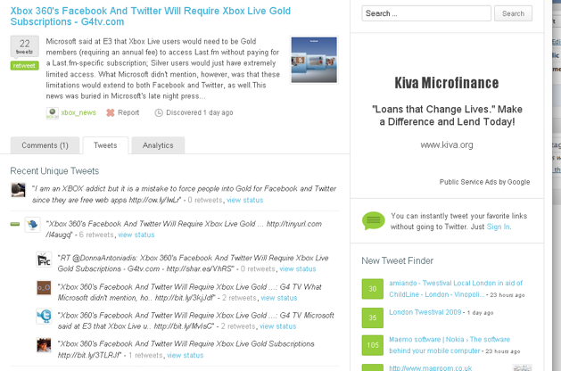Open the xbox_news user profile link
Viewport: 561px width, 371px height.
point(78,112)
